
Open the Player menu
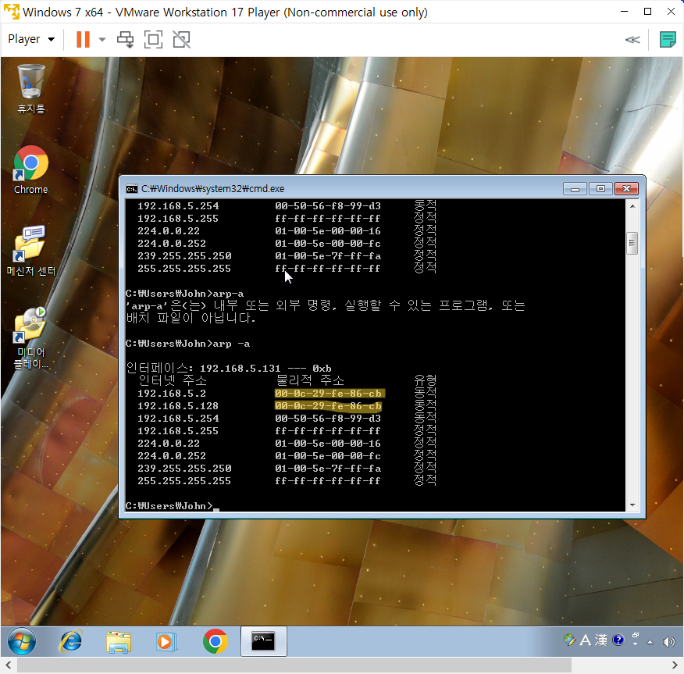[31, 39]
